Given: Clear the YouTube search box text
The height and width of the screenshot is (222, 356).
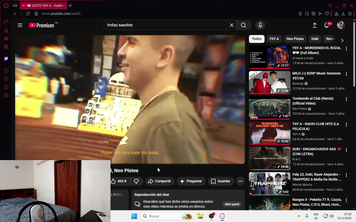Looking at the screenshot, I should pos(231,25).
